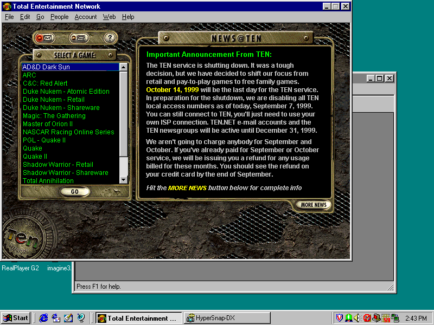
Task: Select Shadow Warrior - Retail
Action: click(71, 165)
